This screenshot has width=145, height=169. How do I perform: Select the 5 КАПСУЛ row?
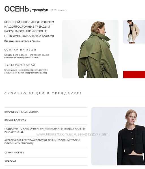pyautogui.click(x=46, y=161)
